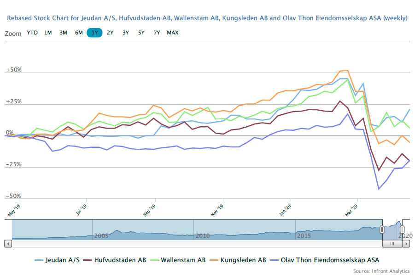This screenshot has height=275, width=415.
Task: Click the navigator scrollbar thumb
Action: pos(392,244)
